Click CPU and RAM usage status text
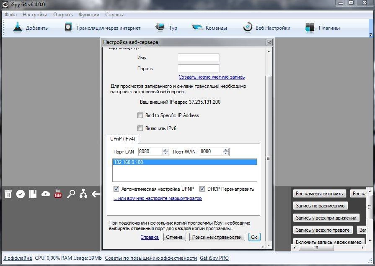 [68, 258]
